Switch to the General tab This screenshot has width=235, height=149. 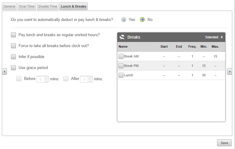tap(9, 6)
